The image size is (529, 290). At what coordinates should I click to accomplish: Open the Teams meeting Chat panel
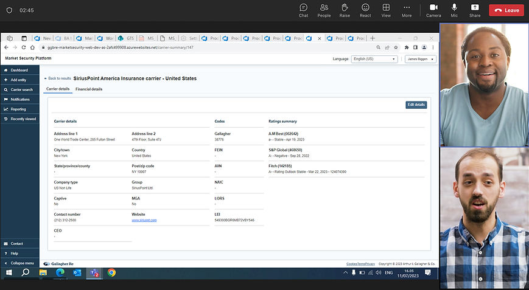click(x=303, y=10)
